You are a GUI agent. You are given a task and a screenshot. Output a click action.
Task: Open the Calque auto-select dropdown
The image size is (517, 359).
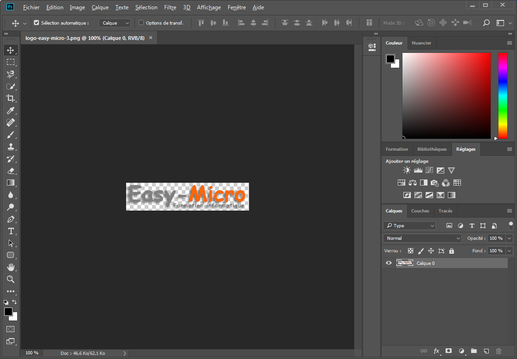tap(115, 23)
